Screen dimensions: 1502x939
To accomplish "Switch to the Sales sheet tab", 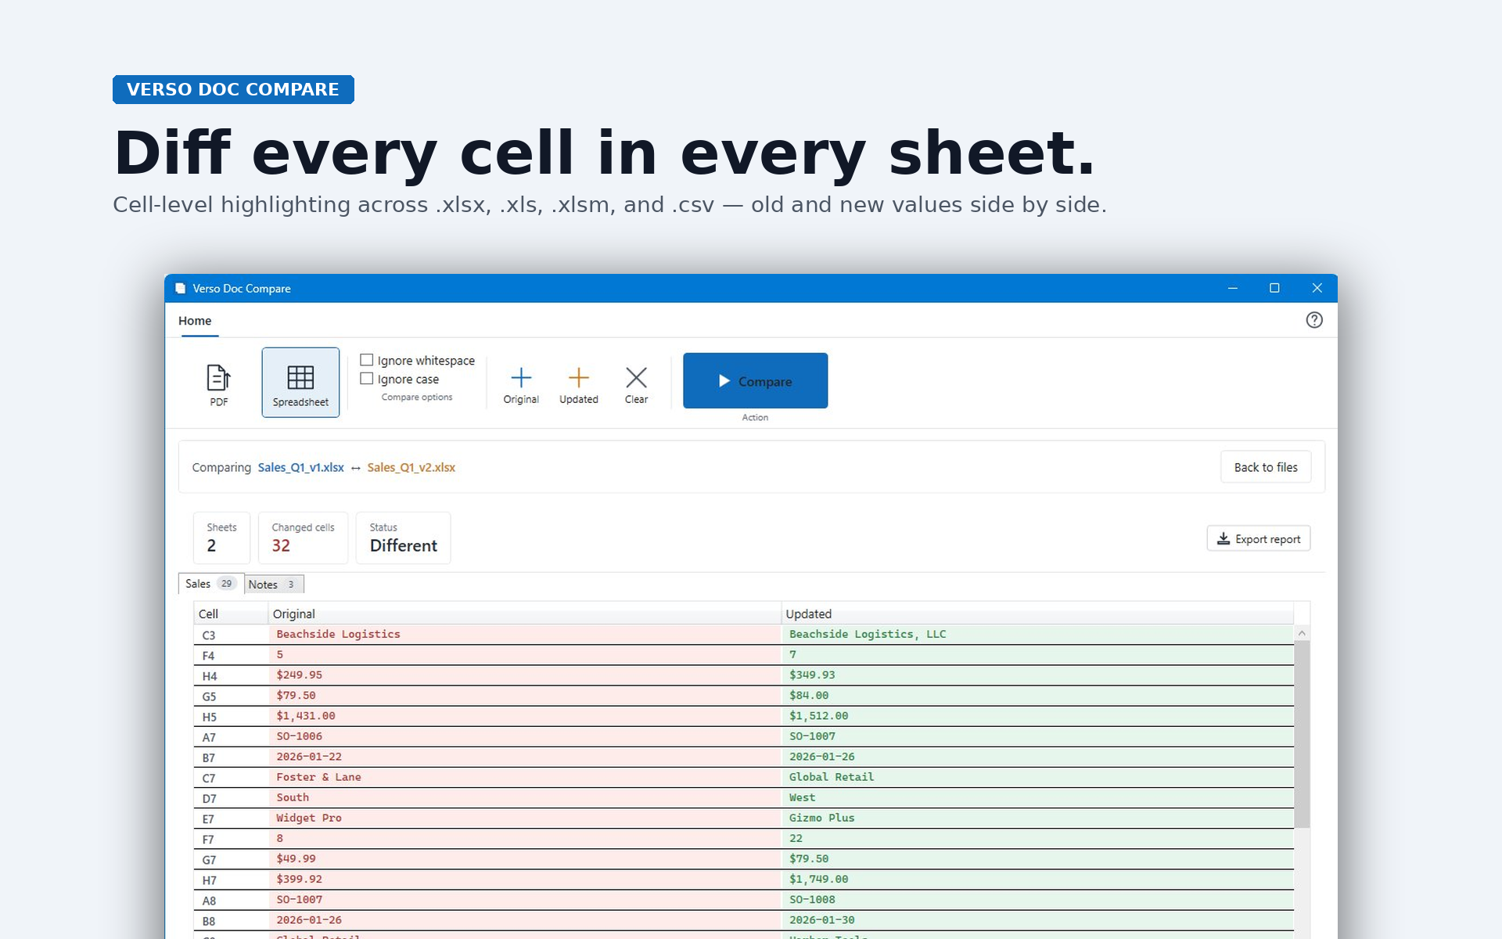I will click(211, 584).
